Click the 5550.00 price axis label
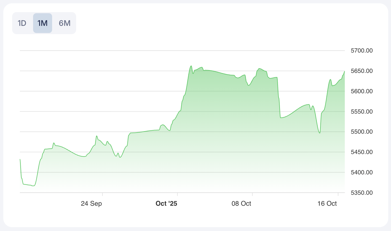 coord(361,112)
